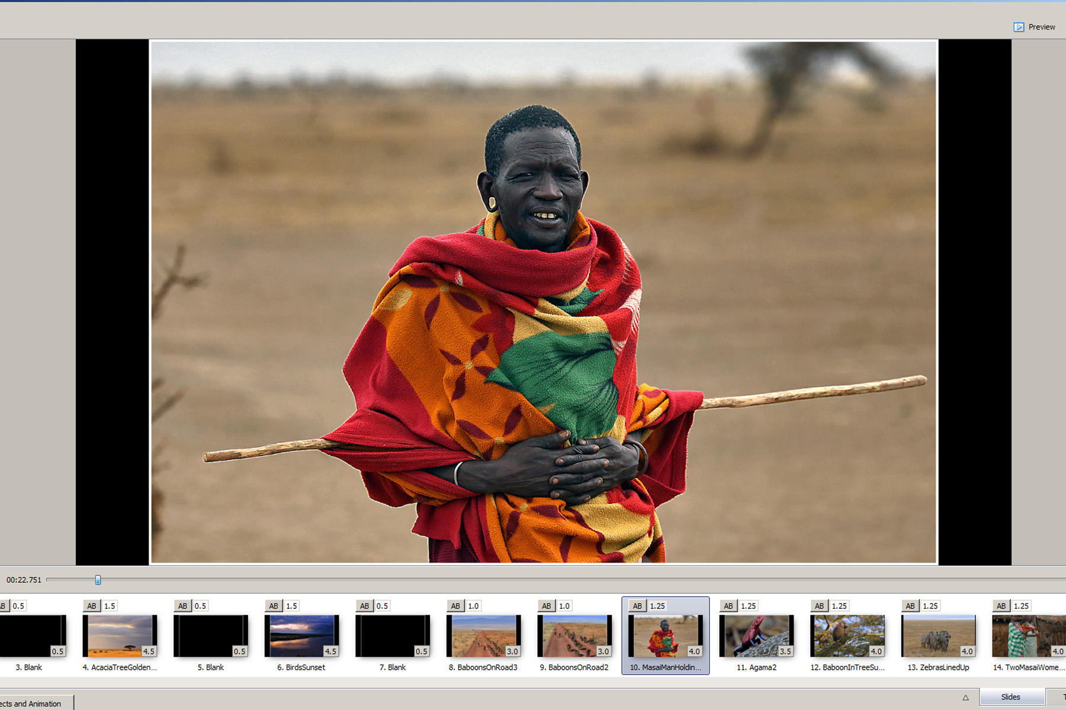Select the TwoMasaiWome slide thumbnail
Viewport: 1066px width, 710px height.
[1029, 636]
